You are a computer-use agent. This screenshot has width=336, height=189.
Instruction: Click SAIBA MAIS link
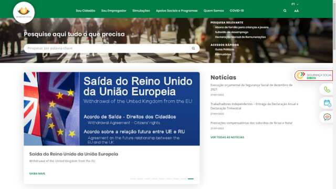click(x=37, y=174)
